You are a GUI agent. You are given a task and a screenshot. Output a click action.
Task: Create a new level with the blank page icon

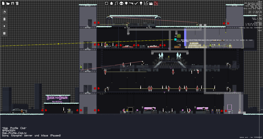(x=3, y=3)
